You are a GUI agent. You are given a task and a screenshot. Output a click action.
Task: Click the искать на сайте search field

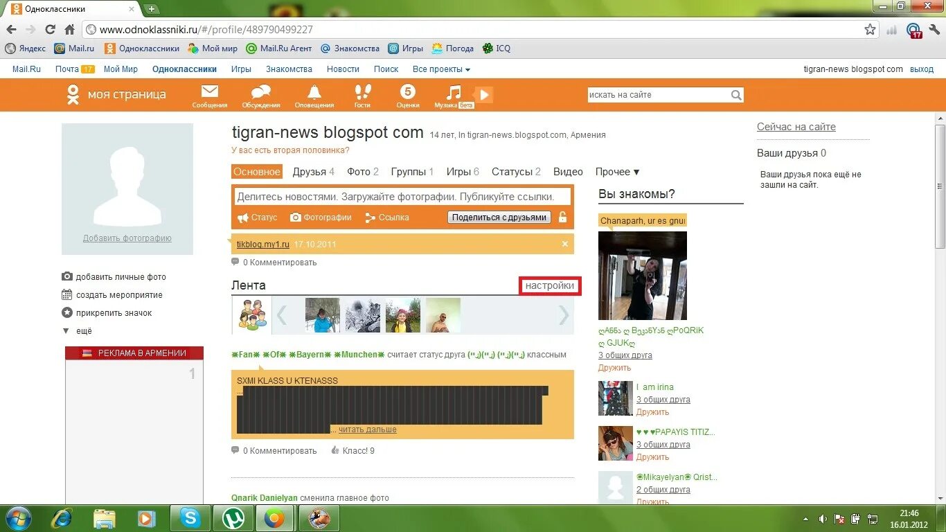pos(659,95)
